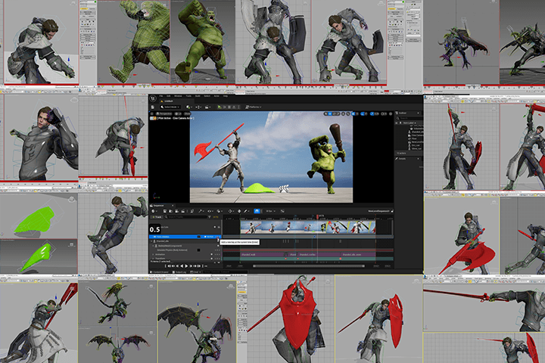Click the Save level icon in main toolbar
Screen dimensions: 545x363
153,107
